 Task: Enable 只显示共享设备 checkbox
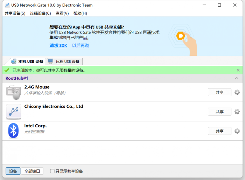(x=52, y=171)
